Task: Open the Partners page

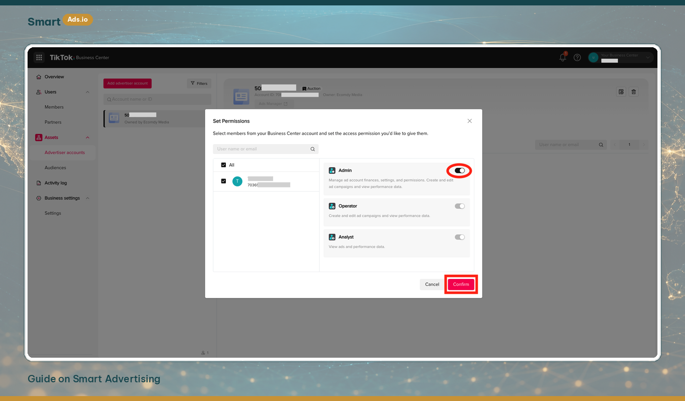Action: [53, 122]
